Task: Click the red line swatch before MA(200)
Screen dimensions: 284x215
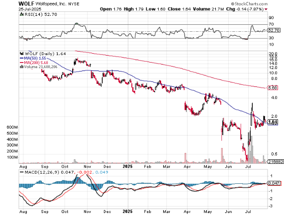Action: pos(22,63)
